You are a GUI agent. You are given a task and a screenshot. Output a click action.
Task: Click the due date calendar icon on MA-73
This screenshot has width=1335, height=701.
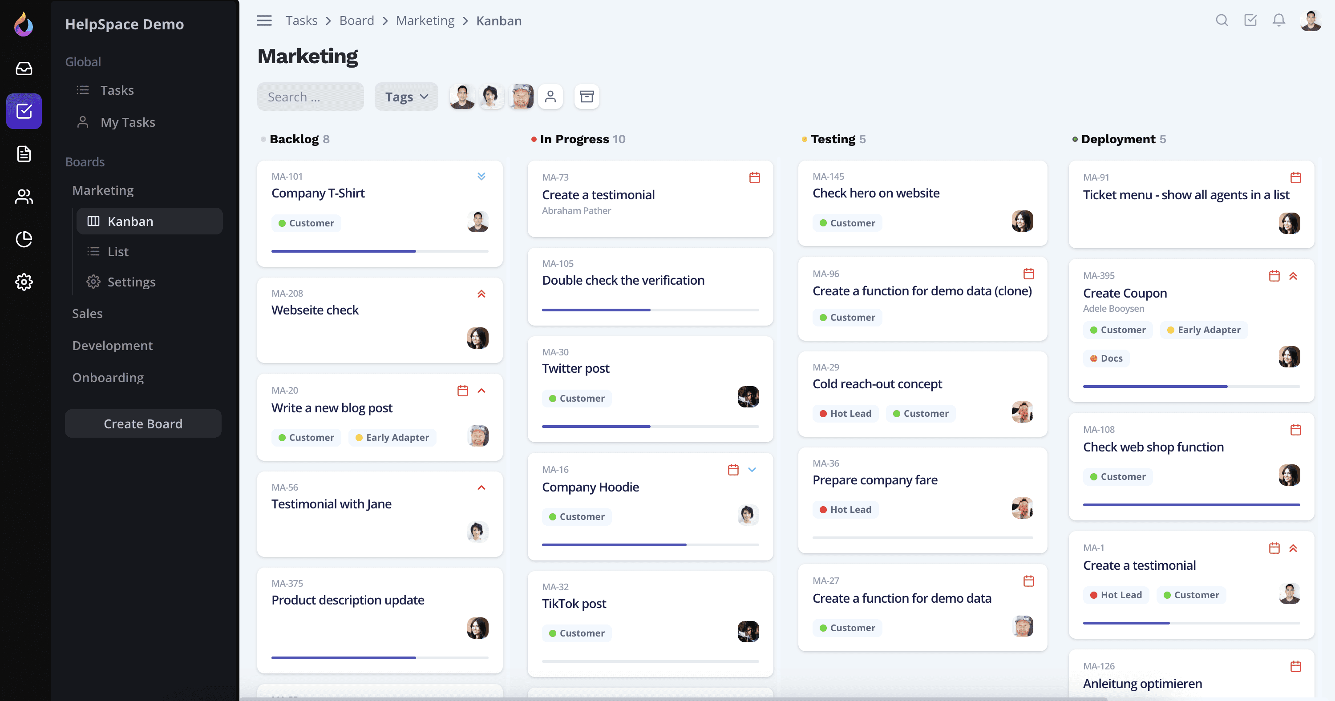[755, 177]
